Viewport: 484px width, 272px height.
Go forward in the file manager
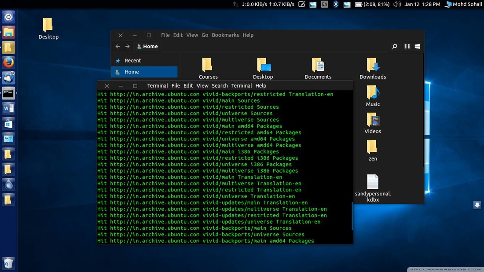tap(128, 46)
